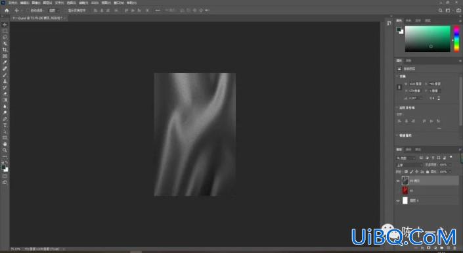Screen dimensions: 463x253
Task: Expand the layer opacity dropdown arrow
Action: [x=450, y=165]
